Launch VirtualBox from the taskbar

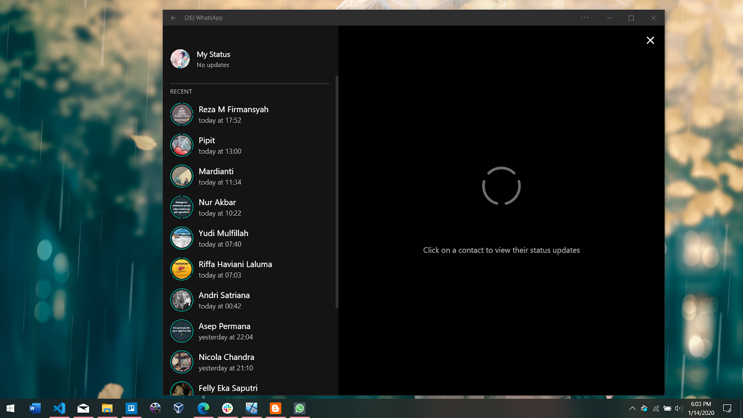[x=179, y=408]
